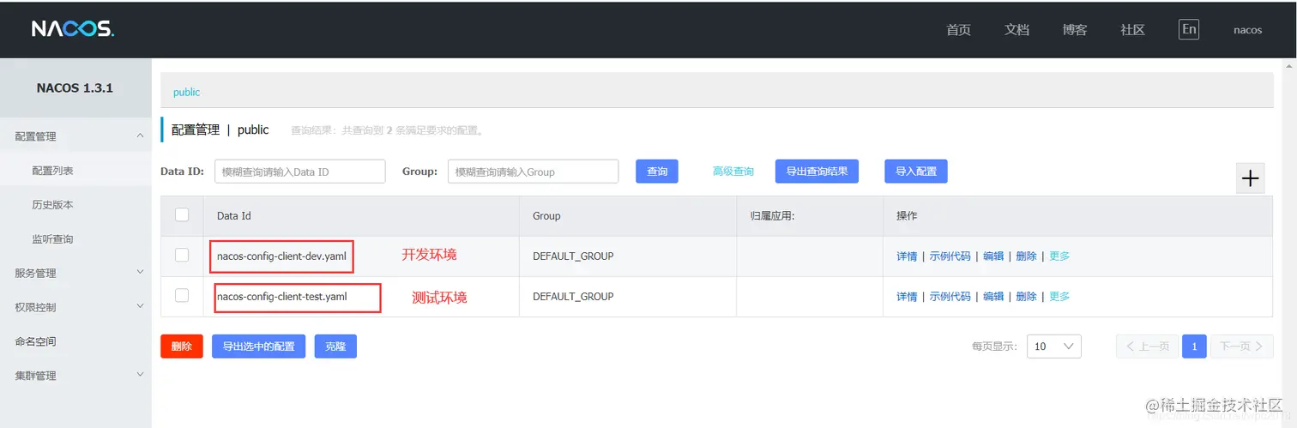
Task: Open 高级查询 advanced search
Action: coord(733,172)
